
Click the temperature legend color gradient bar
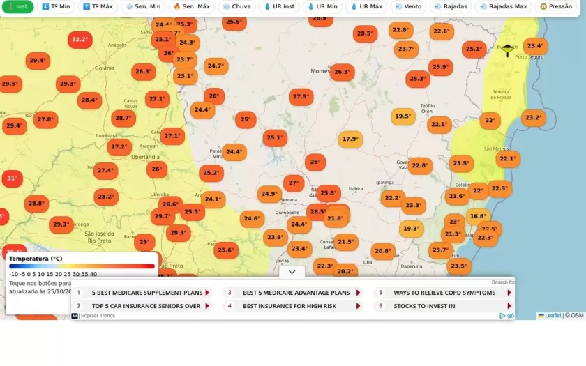click(x=82, y=266)
